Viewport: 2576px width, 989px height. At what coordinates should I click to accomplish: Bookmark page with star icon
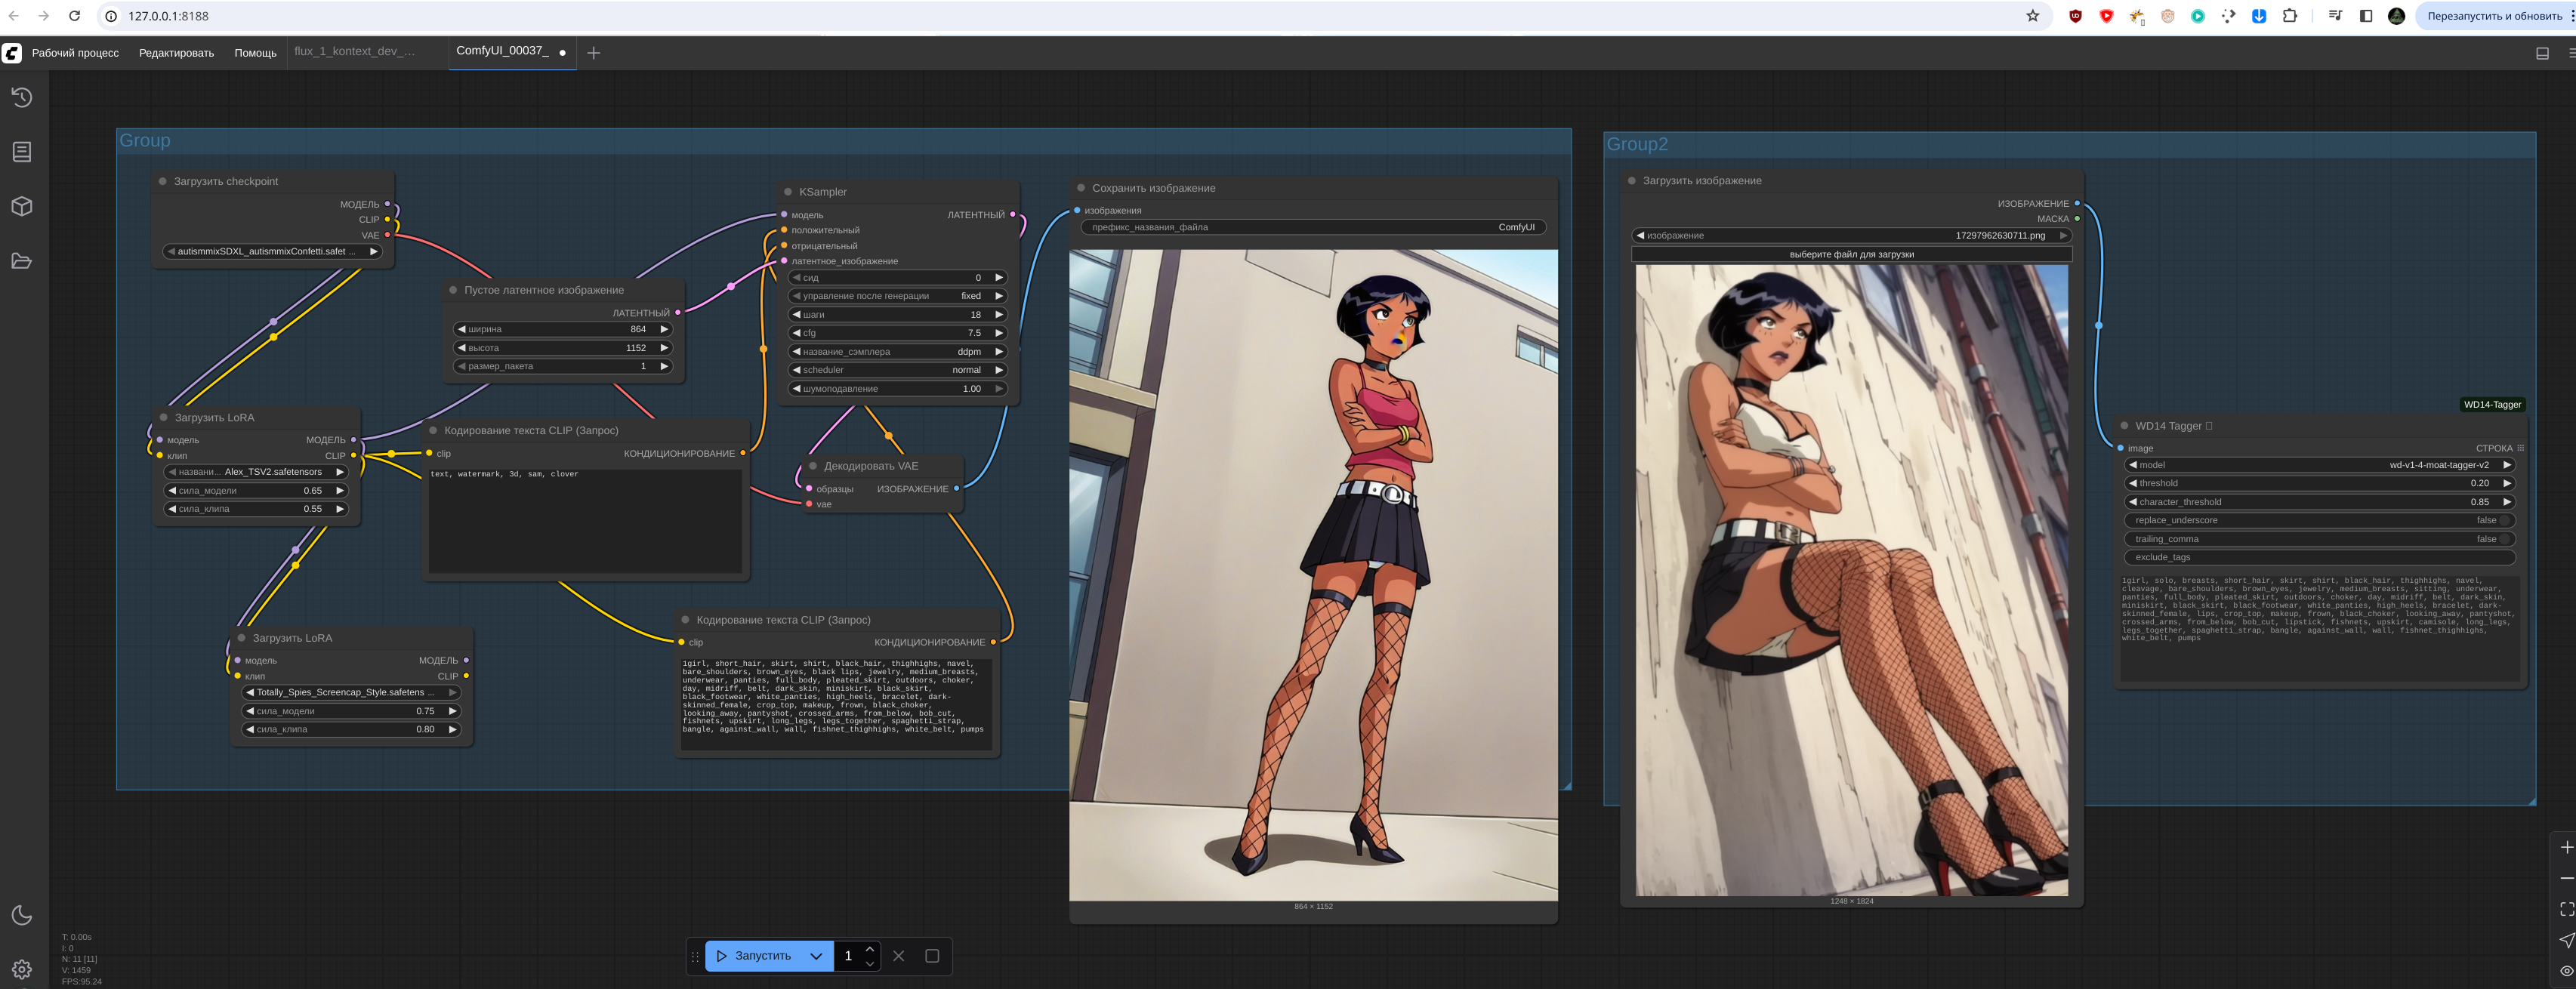click(2033, 16)
